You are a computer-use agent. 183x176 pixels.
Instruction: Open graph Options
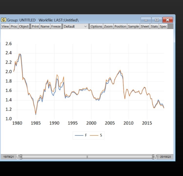point(96,26)
